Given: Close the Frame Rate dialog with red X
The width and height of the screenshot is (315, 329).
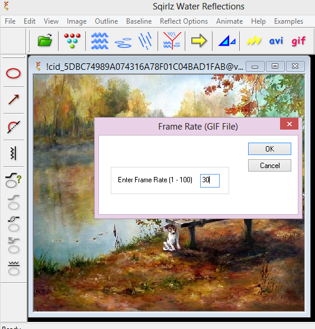Looking at the screenshot, I should 289,124.
